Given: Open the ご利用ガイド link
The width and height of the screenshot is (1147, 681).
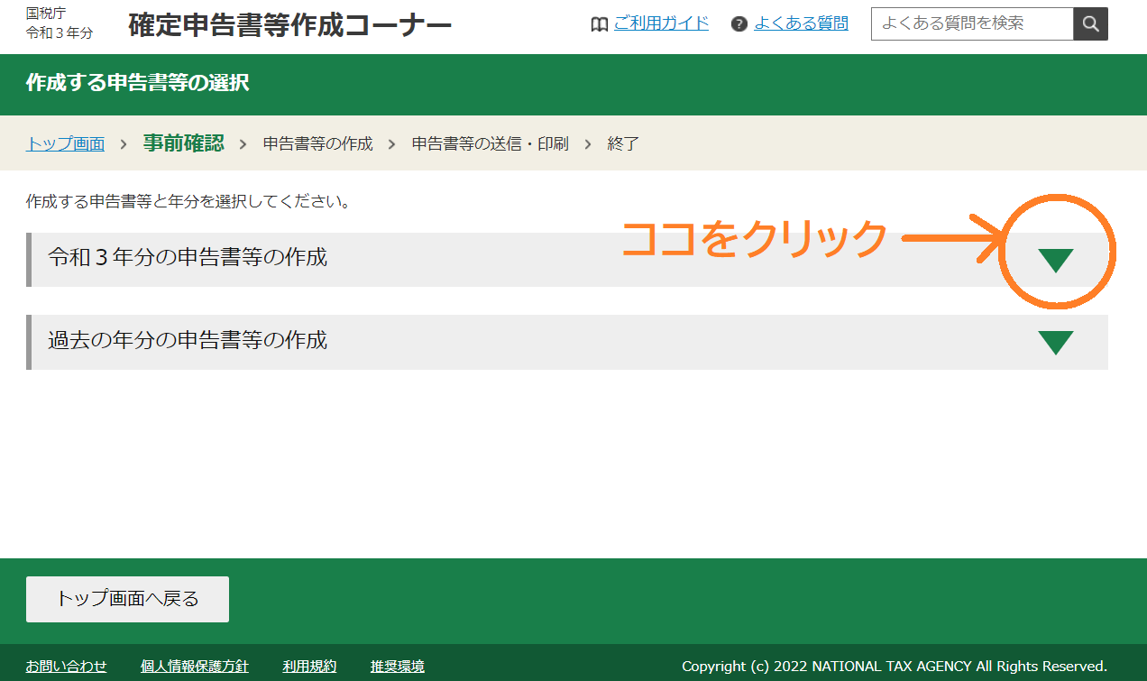Looking at the screenshot, I should (x=661, y=23).
